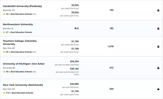Open New York University (Steinhardt) link

click(23, 85)
